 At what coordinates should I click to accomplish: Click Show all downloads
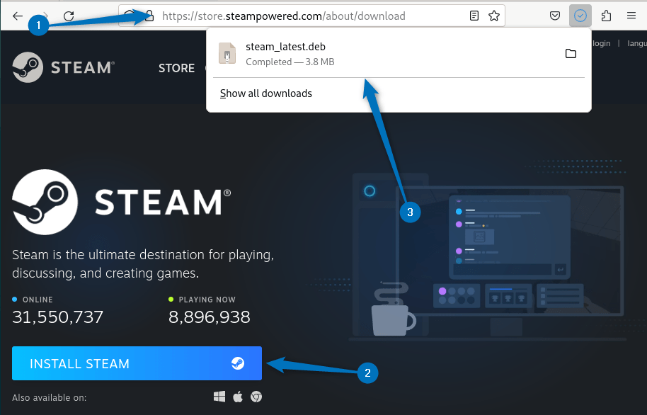pos(266,93)
